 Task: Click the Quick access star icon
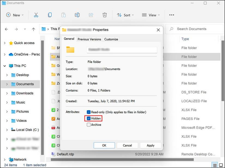click(11, 43)
